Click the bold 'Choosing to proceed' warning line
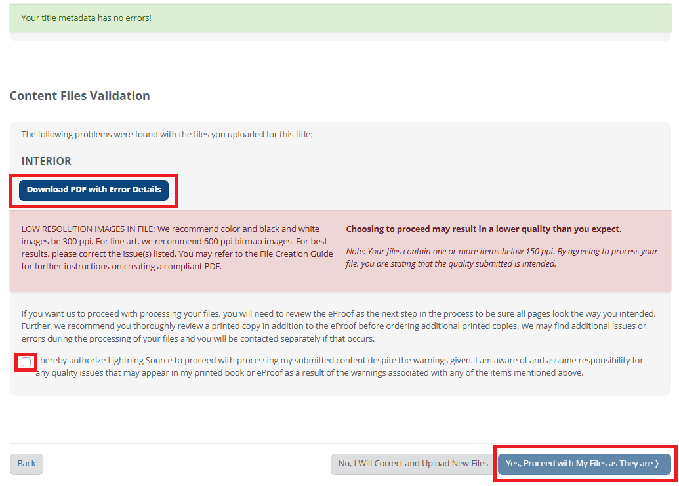 (x=484, y=229)
